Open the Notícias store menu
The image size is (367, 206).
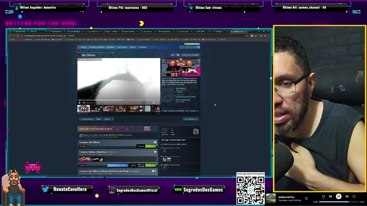pyautogui.click(x=133, y=47)
